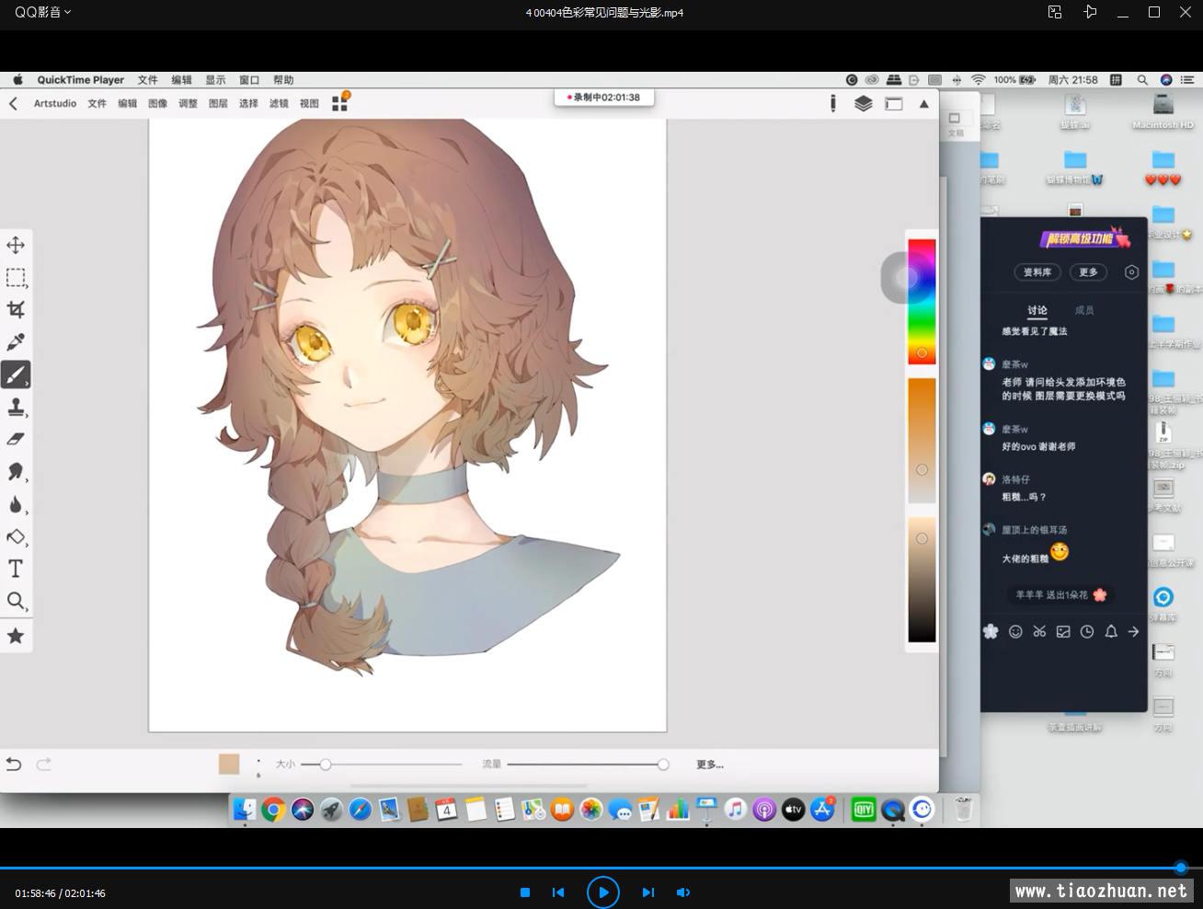Toggle the mini-mode icon in title bar
This screenshot has height=909, width=1203.
point(1055,12)
